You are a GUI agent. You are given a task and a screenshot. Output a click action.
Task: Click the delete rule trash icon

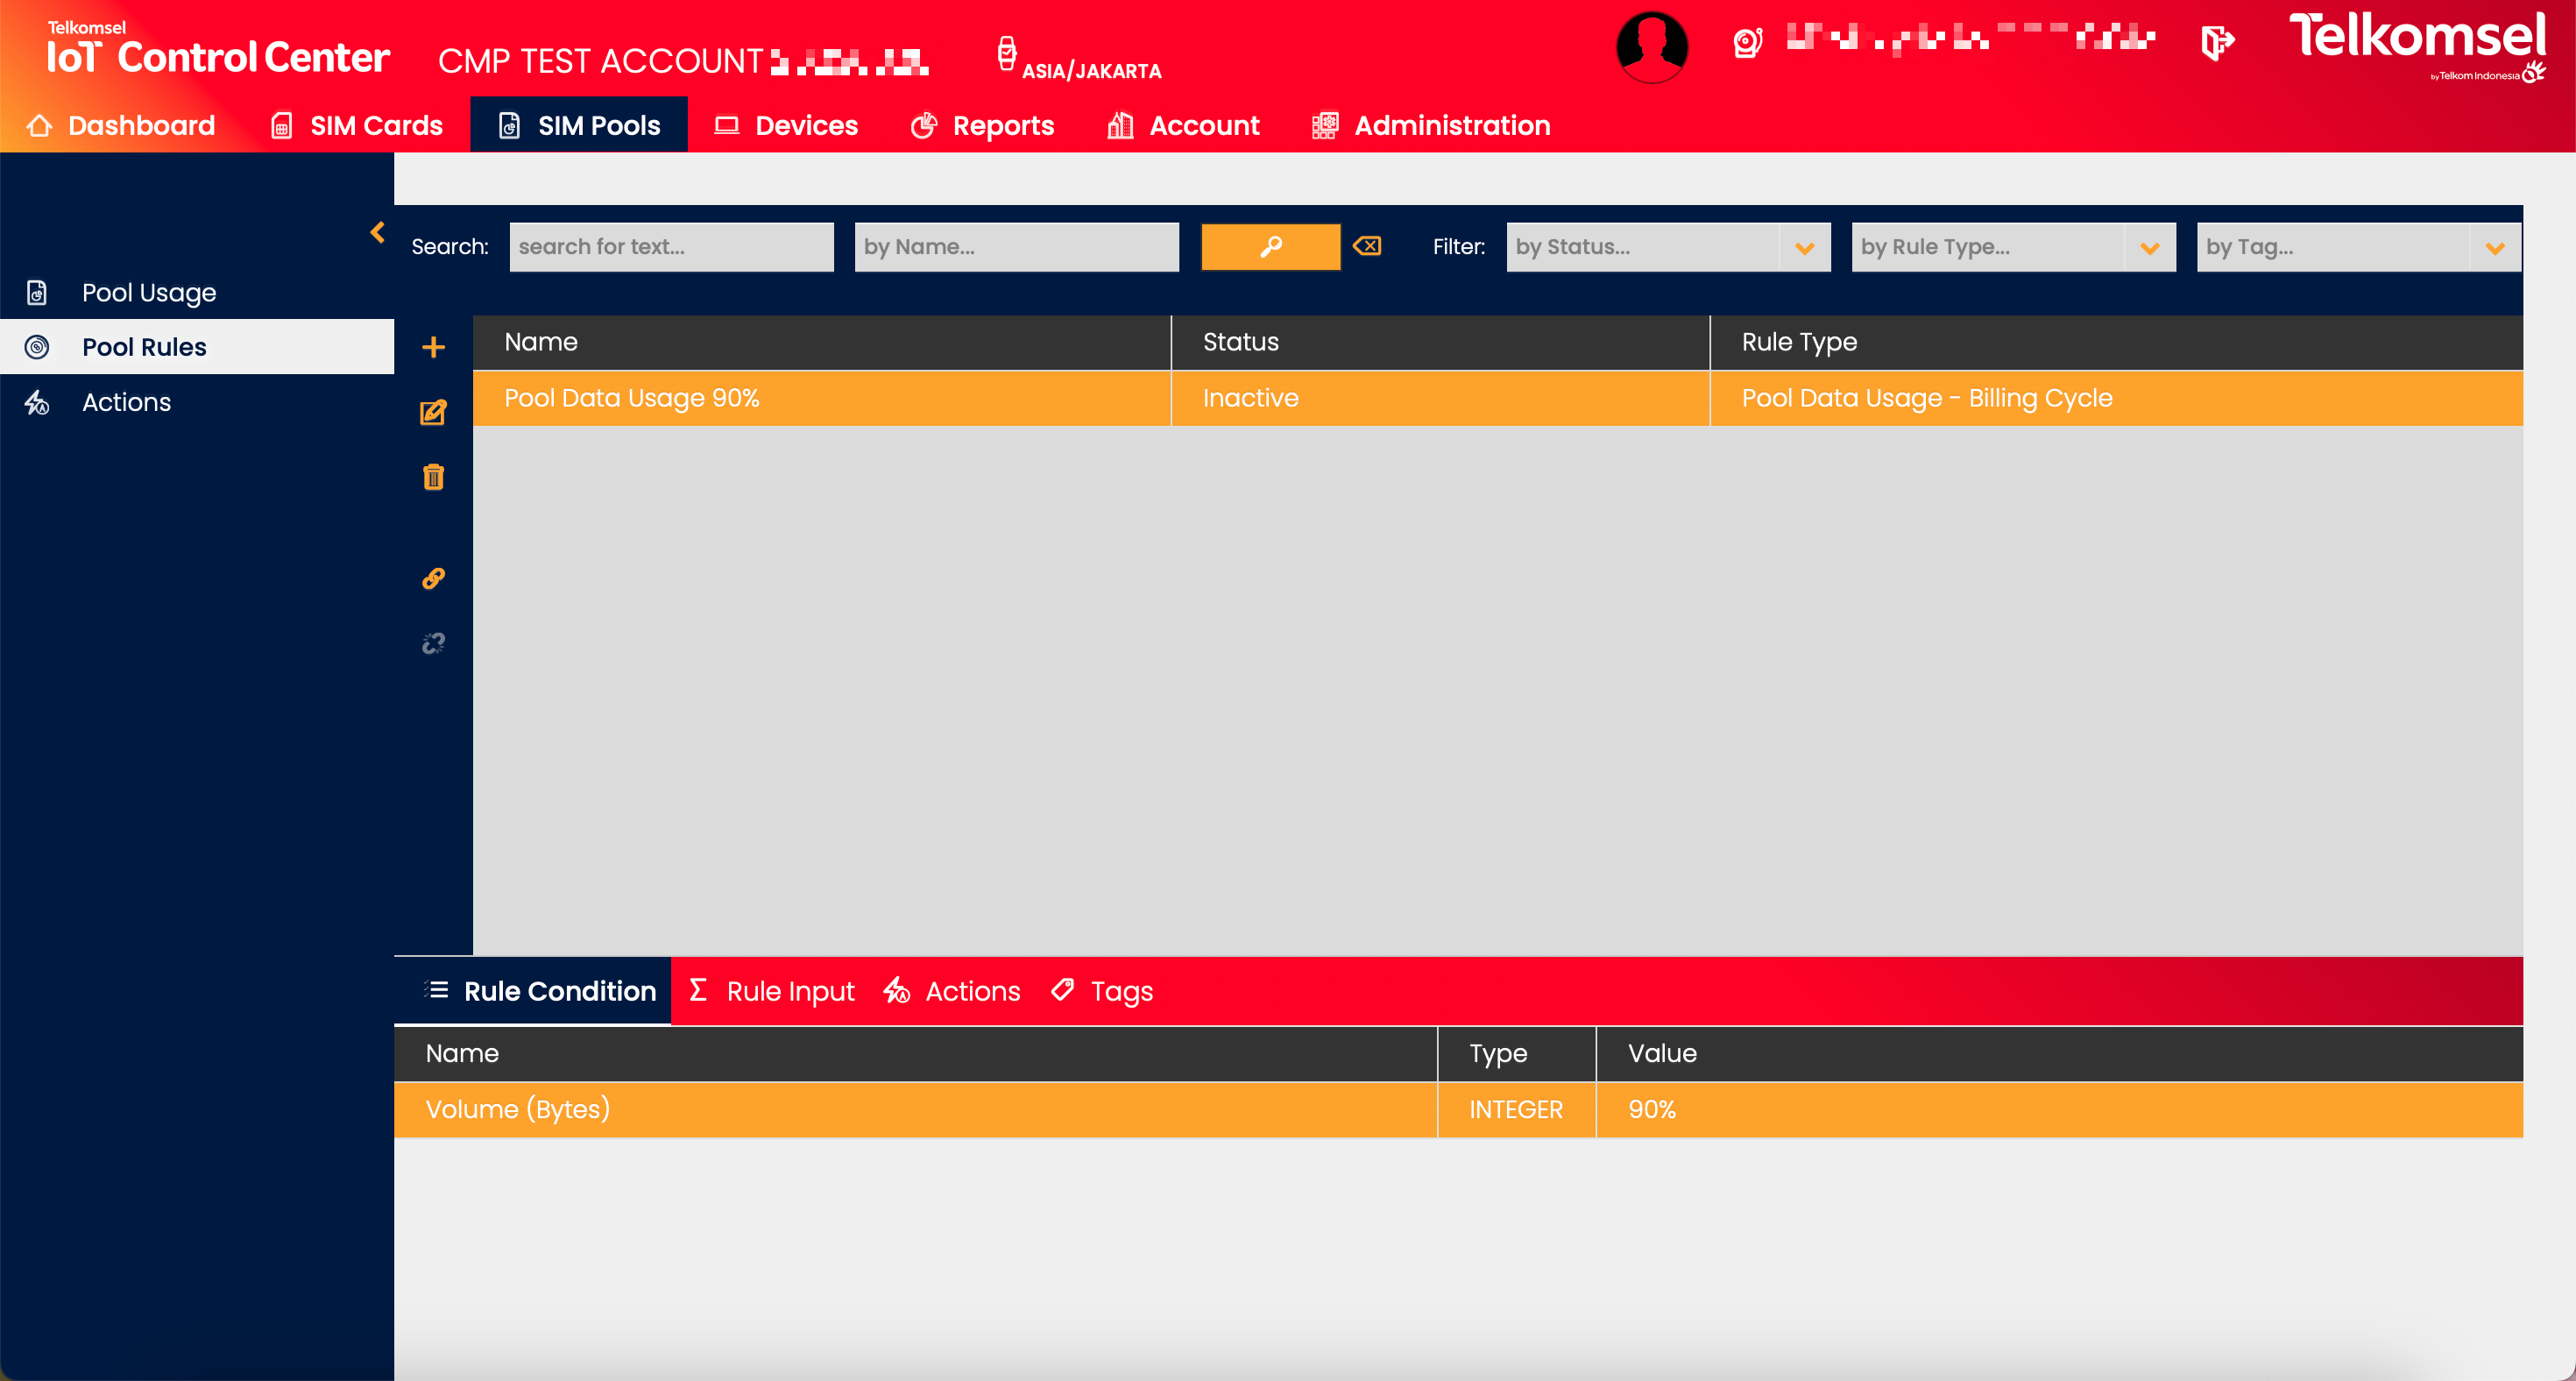pos(433,477)
